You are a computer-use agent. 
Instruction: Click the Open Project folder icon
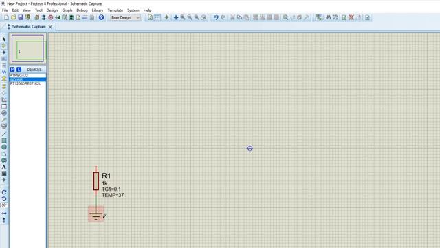tap(14, 17)
